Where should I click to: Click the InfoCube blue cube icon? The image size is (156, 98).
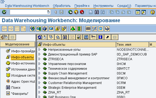(45, 29)
